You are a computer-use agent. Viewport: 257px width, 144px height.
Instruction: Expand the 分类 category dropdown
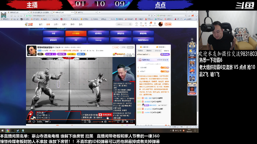tap(56, 24)
